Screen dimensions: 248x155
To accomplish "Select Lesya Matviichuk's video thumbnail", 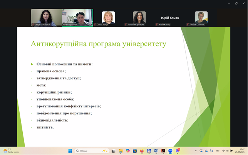I will tap(46, 18).
